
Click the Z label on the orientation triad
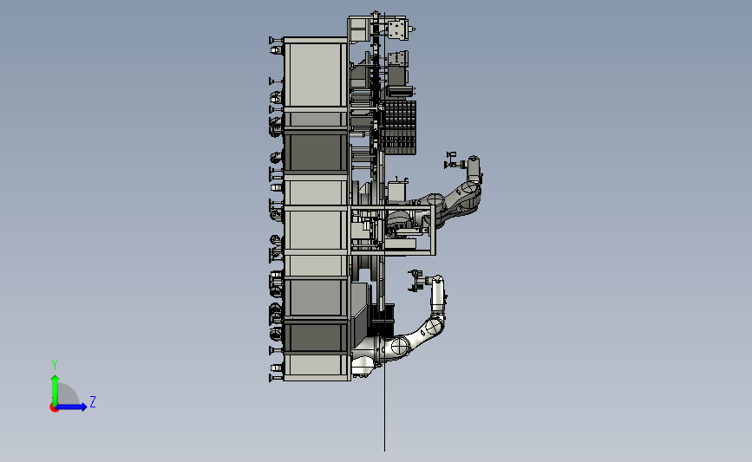click(93, 401)
